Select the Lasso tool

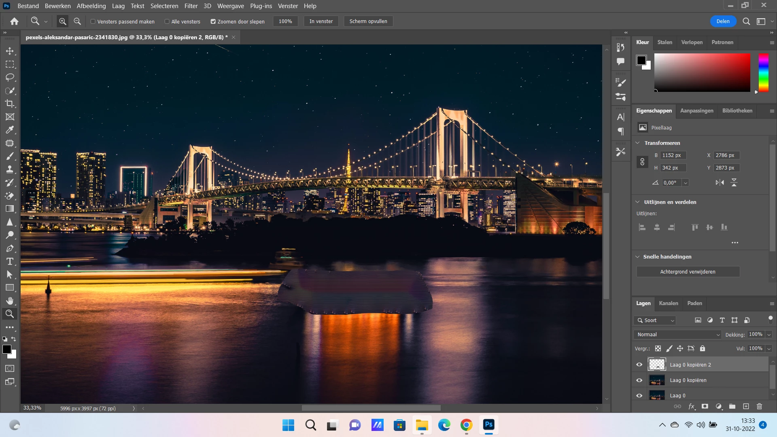(x=10, y=77)
